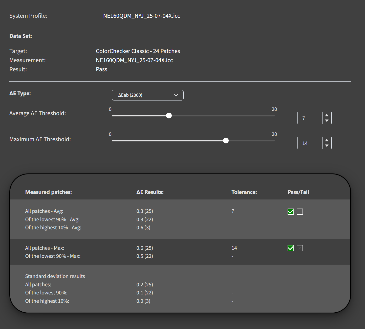
Task: Click the Measured patches column header
Action: 48,192
